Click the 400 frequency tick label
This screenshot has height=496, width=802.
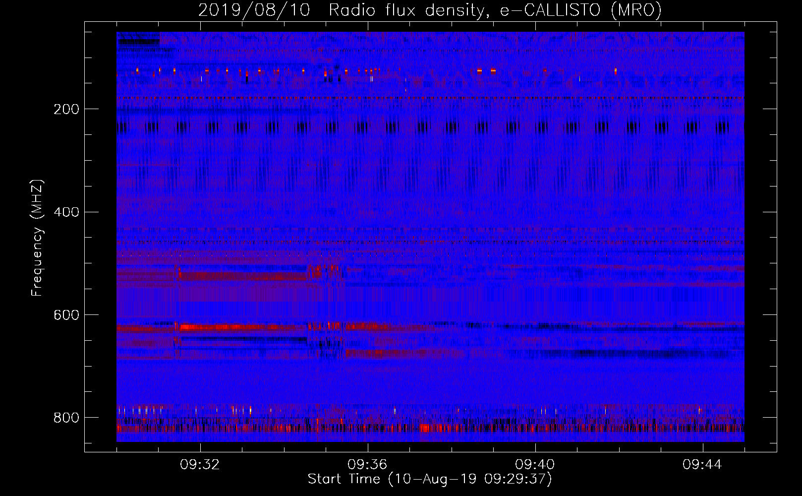(x=66, y=212)
